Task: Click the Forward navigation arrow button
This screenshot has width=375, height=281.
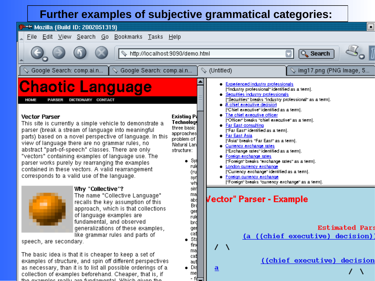Action: [x=59, y=53]
